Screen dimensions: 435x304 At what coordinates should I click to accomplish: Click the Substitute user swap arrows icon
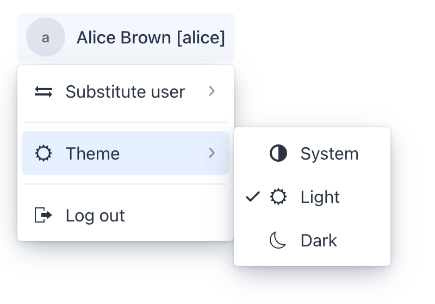point(43,92)
